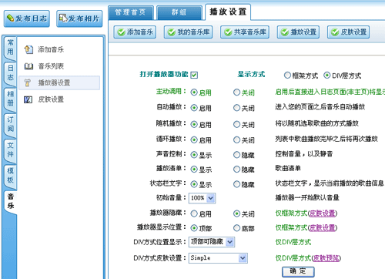Open 皮肤设置 link in 播放器显示位置 row
Viewport: 385px width, 279px height.
coord(323,227)
